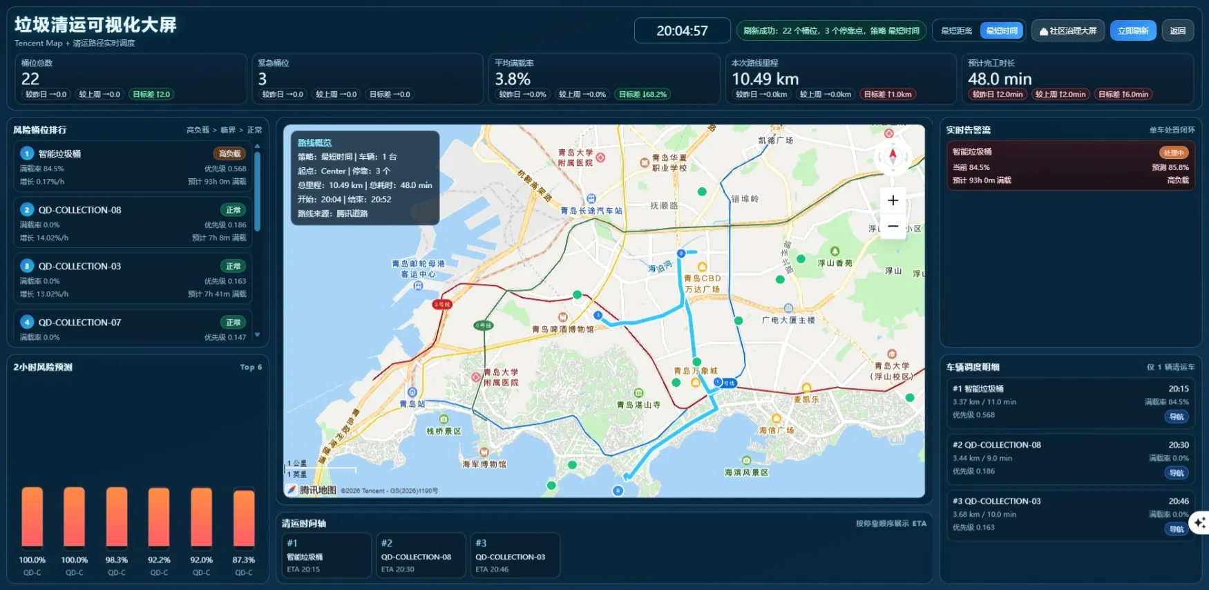The image size is (1209, 590).
Task: Open timeline card #3 with ETA 20:46
Action: click(x=514, y=555)
